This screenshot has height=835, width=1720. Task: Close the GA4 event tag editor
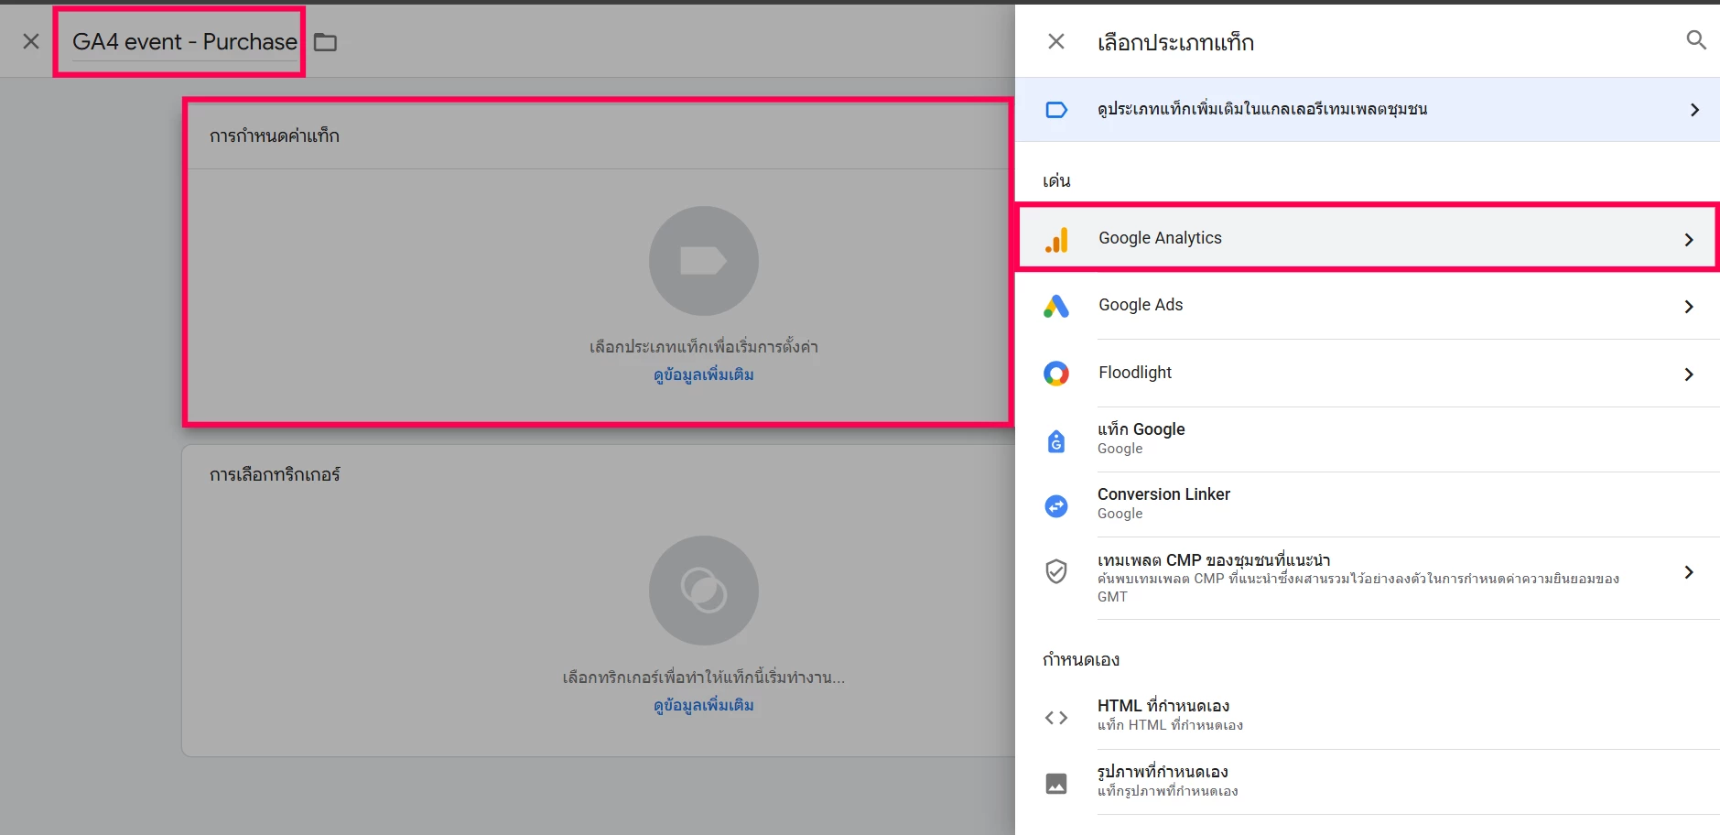pyautogui.click(x=31, y=41)
